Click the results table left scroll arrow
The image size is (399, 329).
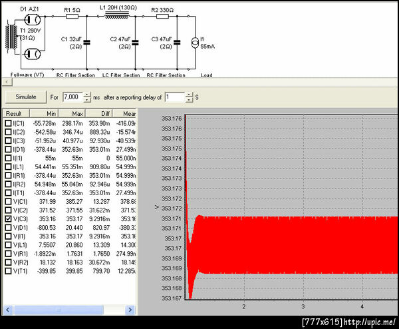click(x=7, y=310)
